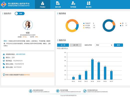Select the 近一周 button
Screen dimensions: 130x97
pyautogui.click(x=63, y=45)
